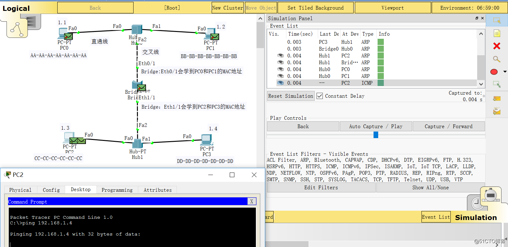Click the Show All/None button
The width and height of the screenshot is (508, 247).
pos(430,187)
